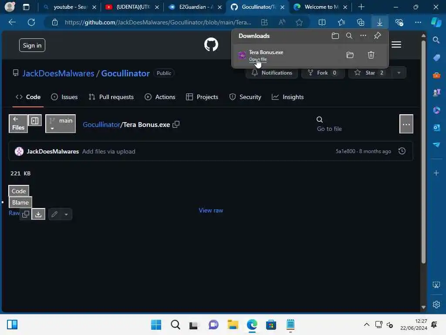This screenshot has width=446, height=335.
Task: Expand more edit options dropdown
Action: [x=66, y=214]
